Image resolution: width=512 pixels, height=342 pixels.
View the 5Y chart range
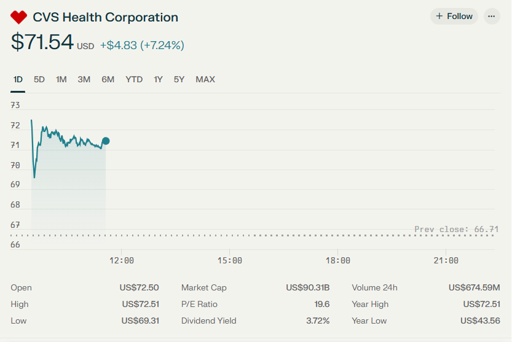[x=179, y=79]
